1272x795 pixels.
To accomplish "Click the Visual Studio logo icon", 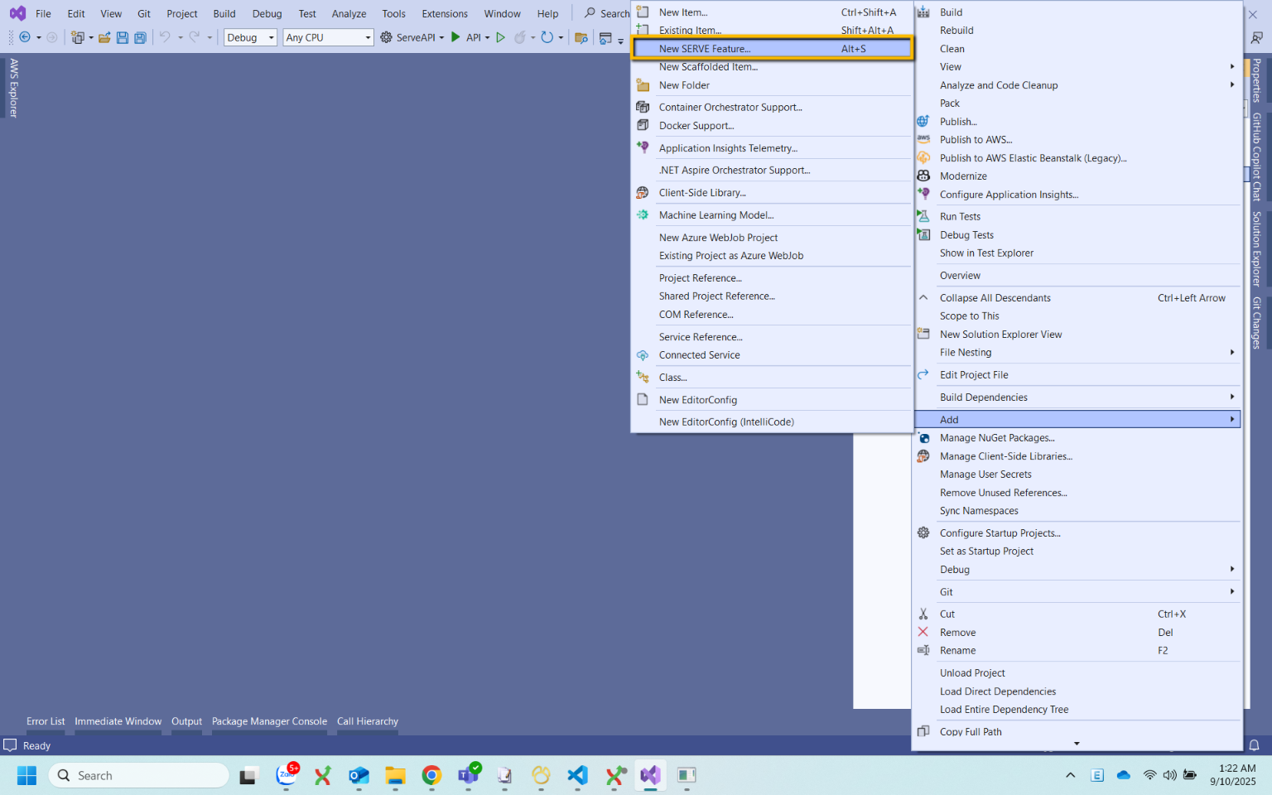I will (17, 13).
